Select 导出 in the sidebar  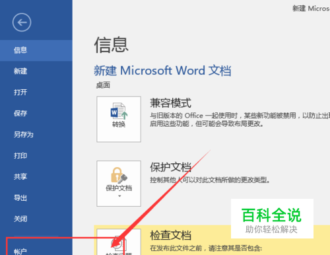(x=36, y=198)
